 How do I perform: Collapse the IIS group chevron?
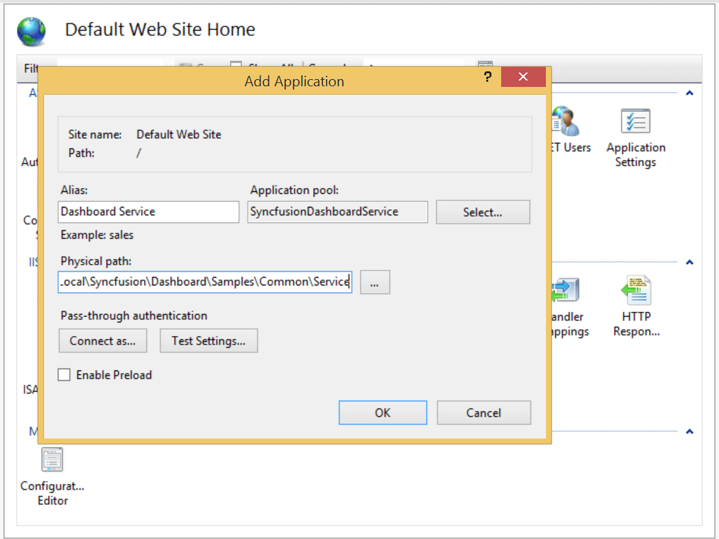[689, 263]
